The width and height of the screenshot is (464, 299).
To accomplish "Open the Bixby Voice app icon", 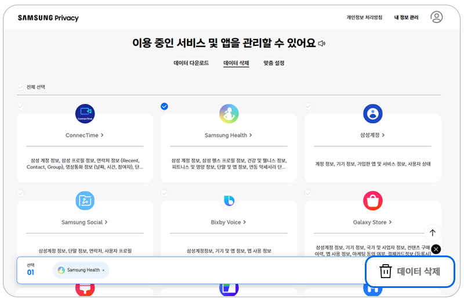I will coord(229,201).
